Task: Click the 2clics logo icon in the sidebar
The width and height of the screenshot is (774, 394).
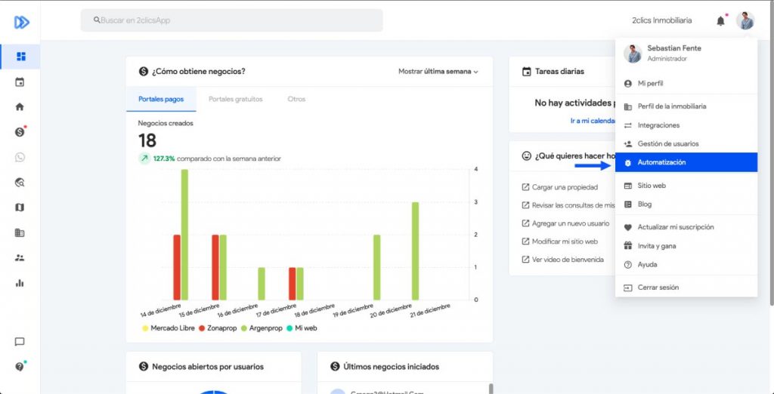Action: (x=21, y=22)
